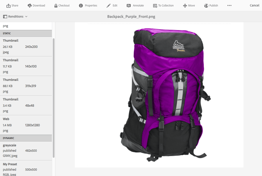Viewport: 262px width, 176px height.
Task: Click the Backpack_Purple_Front.png title
Action: (131, 16)
